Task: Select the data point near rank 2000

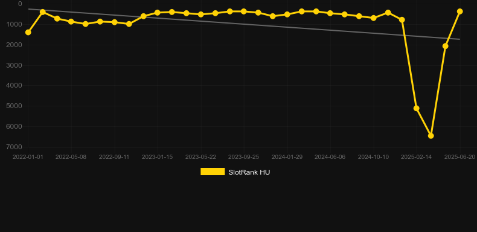Action: click(446, 46)
